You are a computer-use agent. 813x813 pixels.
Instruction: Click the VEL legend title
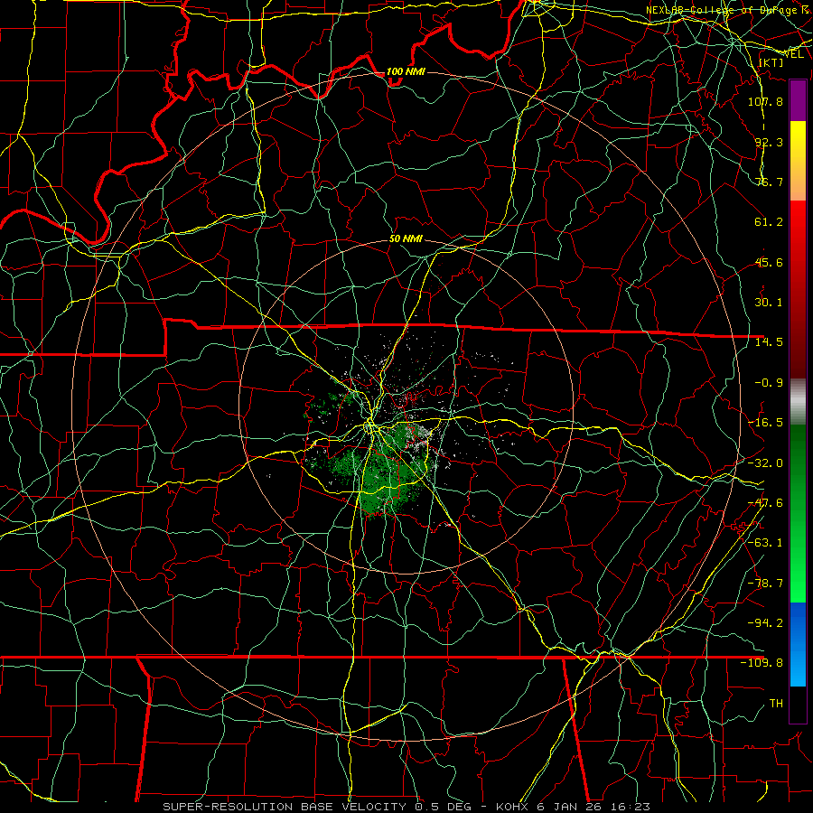coord(793,54)
